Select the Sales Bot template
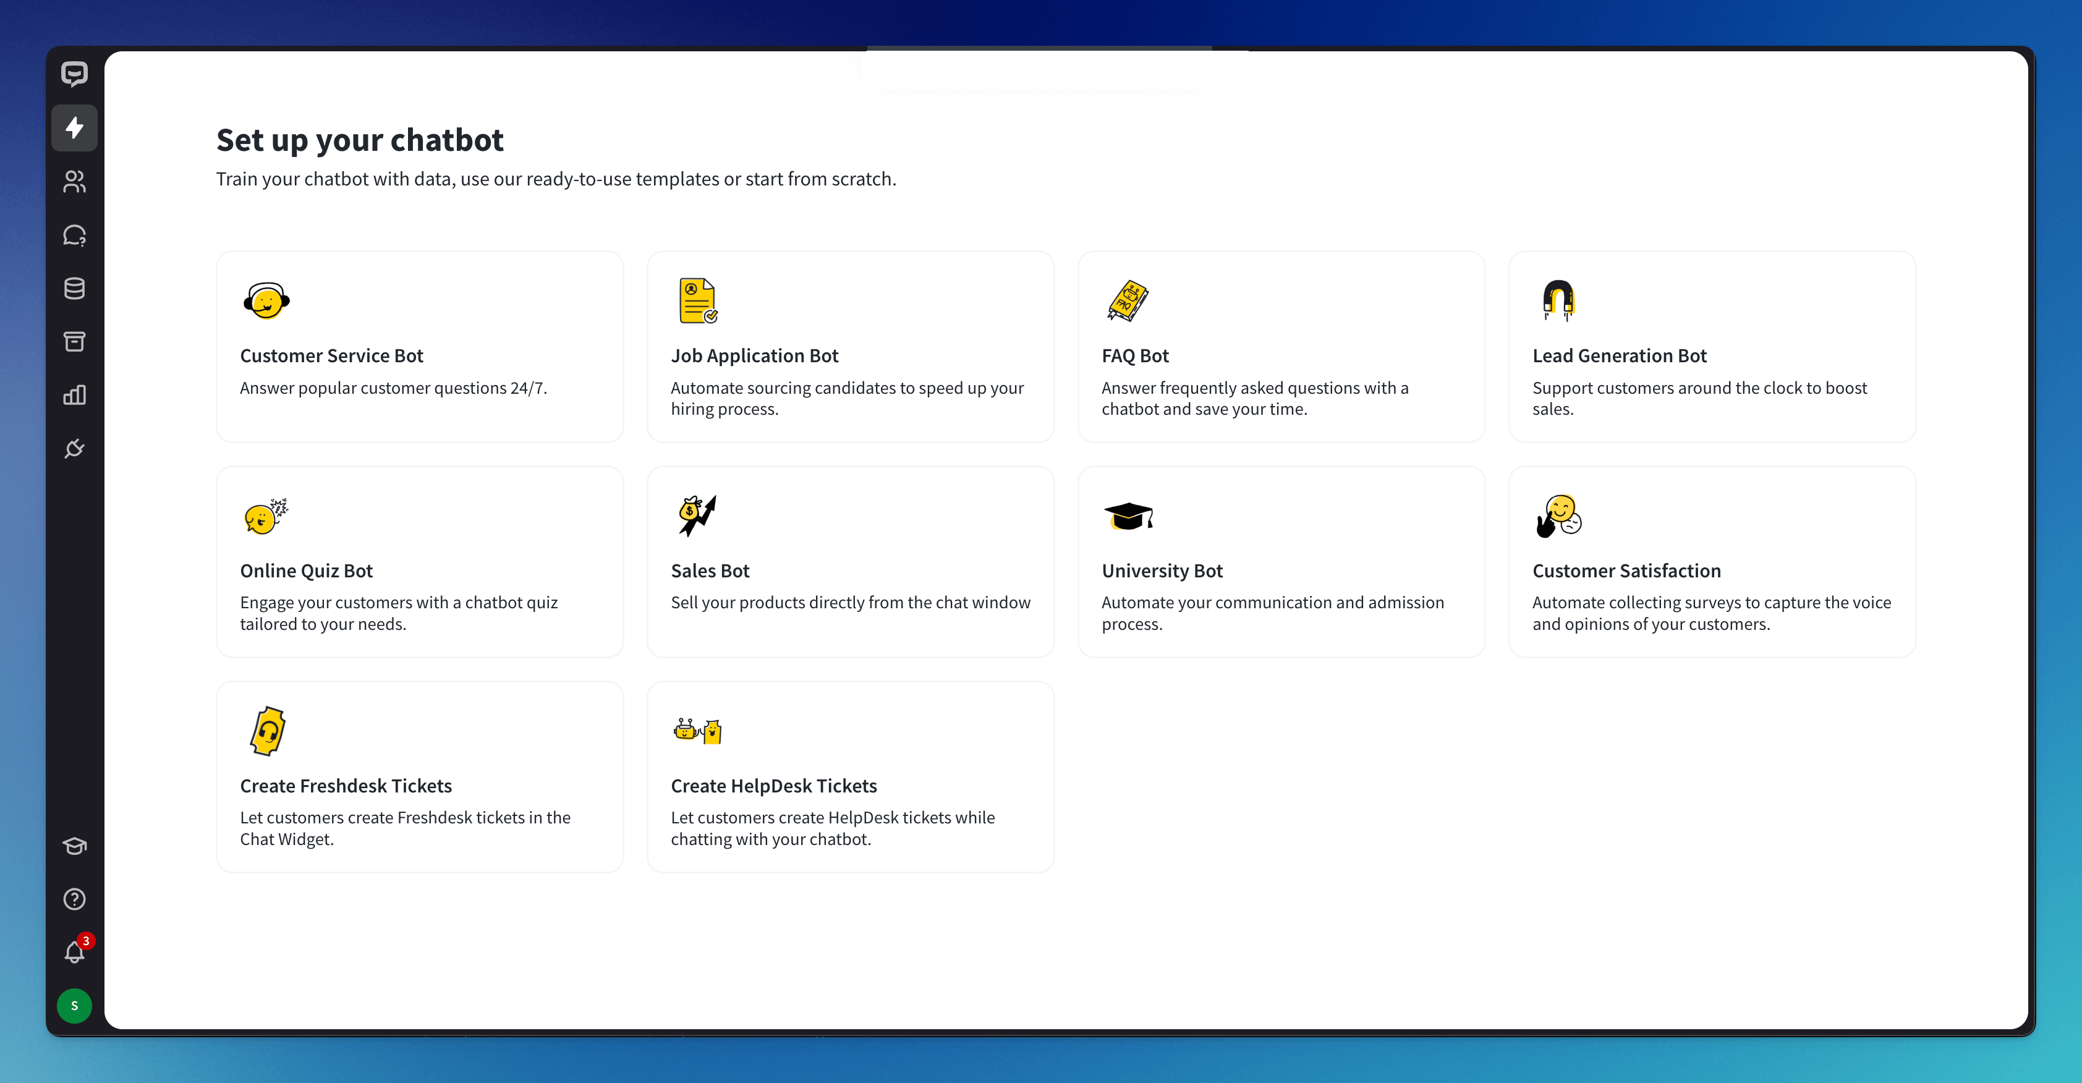The image size is (2082, 1083). click(x=850, y=562)
